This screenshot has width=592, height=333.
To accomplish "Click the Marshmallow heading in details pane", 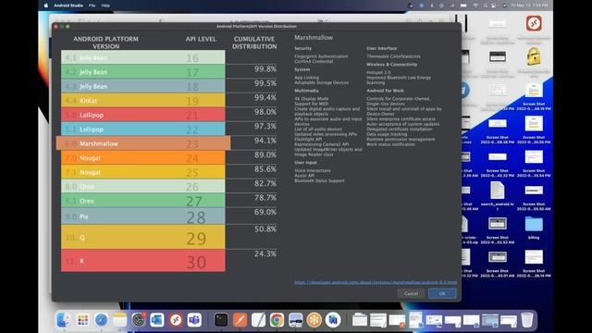I will pyautogui.click(x=314, y=38).
